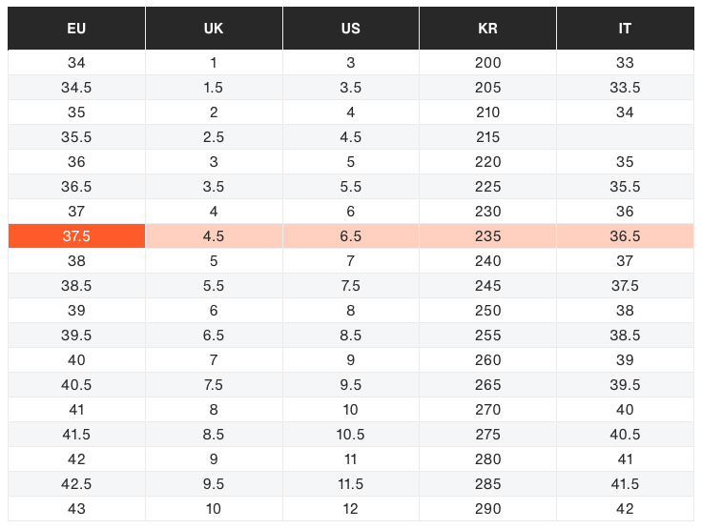The width and height of the screenshot is (702, 529).
Task: Click the US 10.5 cell
Action: coord(351,434)
